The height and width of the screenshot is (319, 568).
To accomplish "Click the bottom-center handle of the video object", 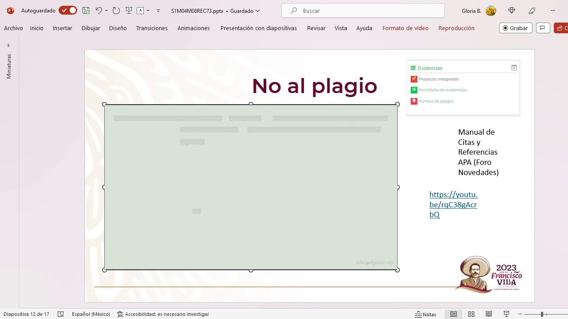I will pos(251,270).
